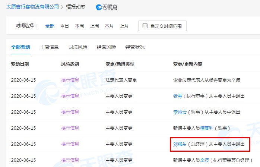Open the 刘强东 person link

pos(180,144)
